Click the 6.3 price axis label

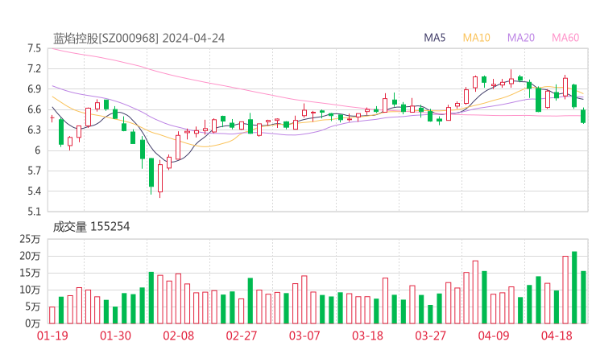click(34, 130)
